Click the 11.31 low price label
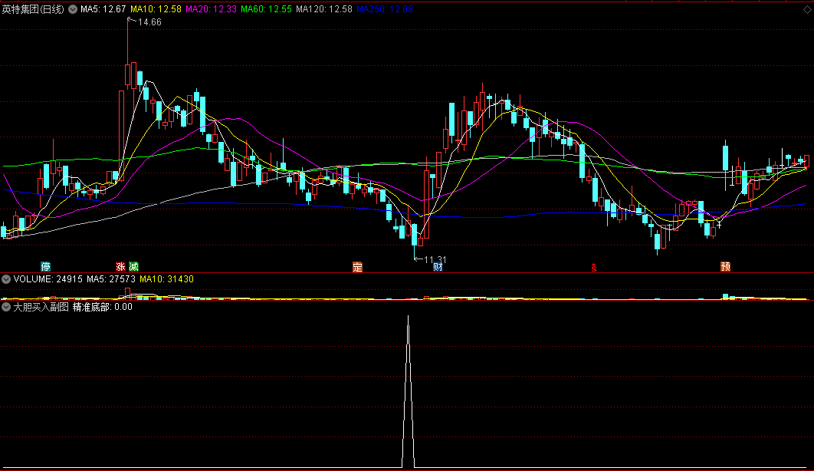 tap(435, 259)
